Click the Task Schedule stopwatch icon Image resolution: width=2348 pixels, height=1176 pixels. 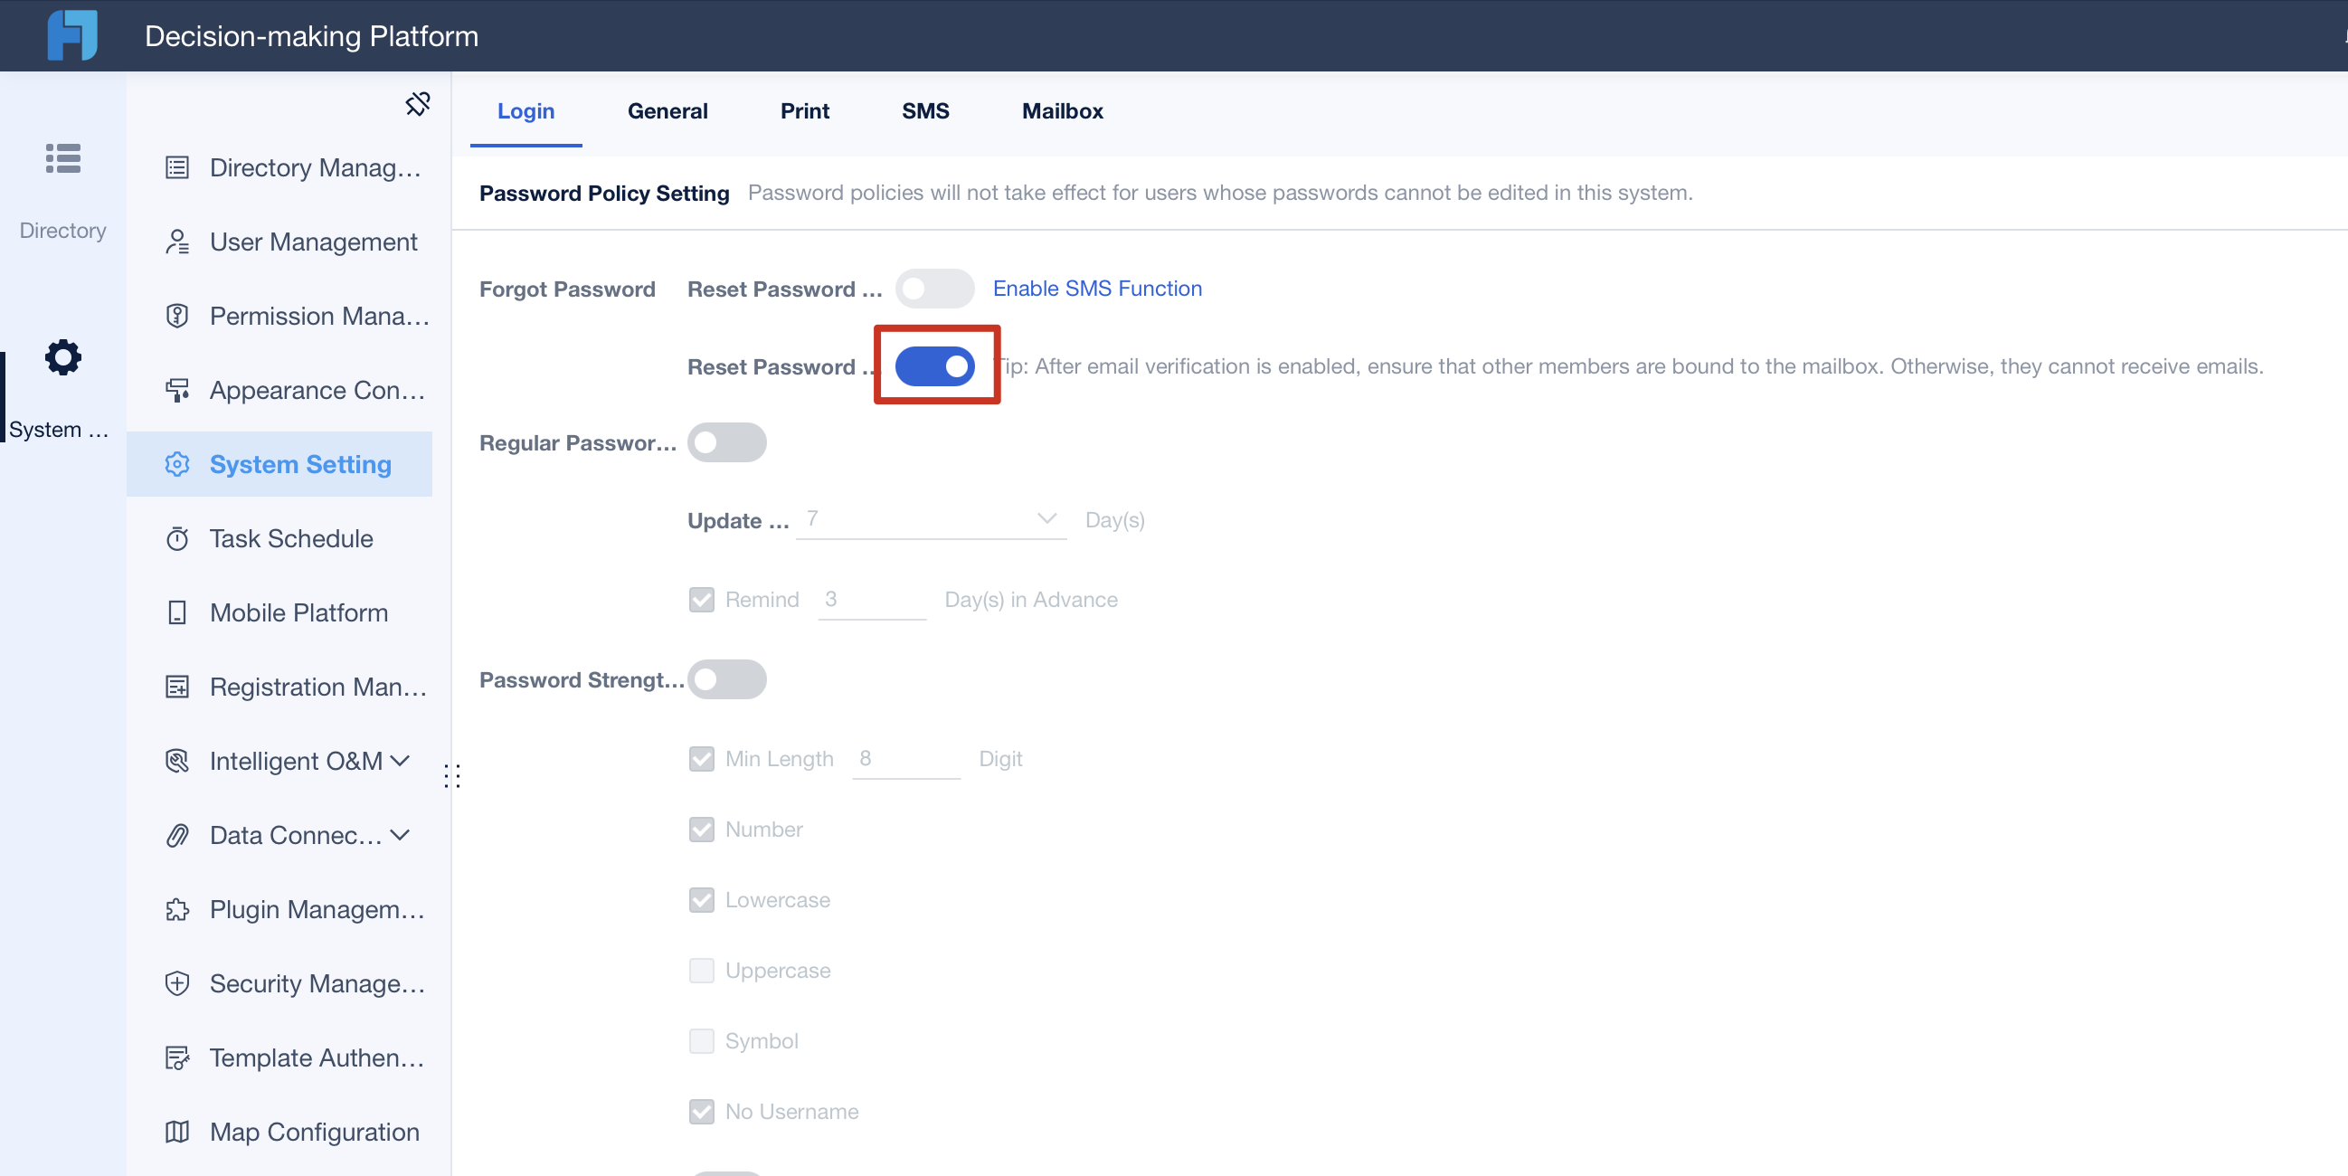177,539
